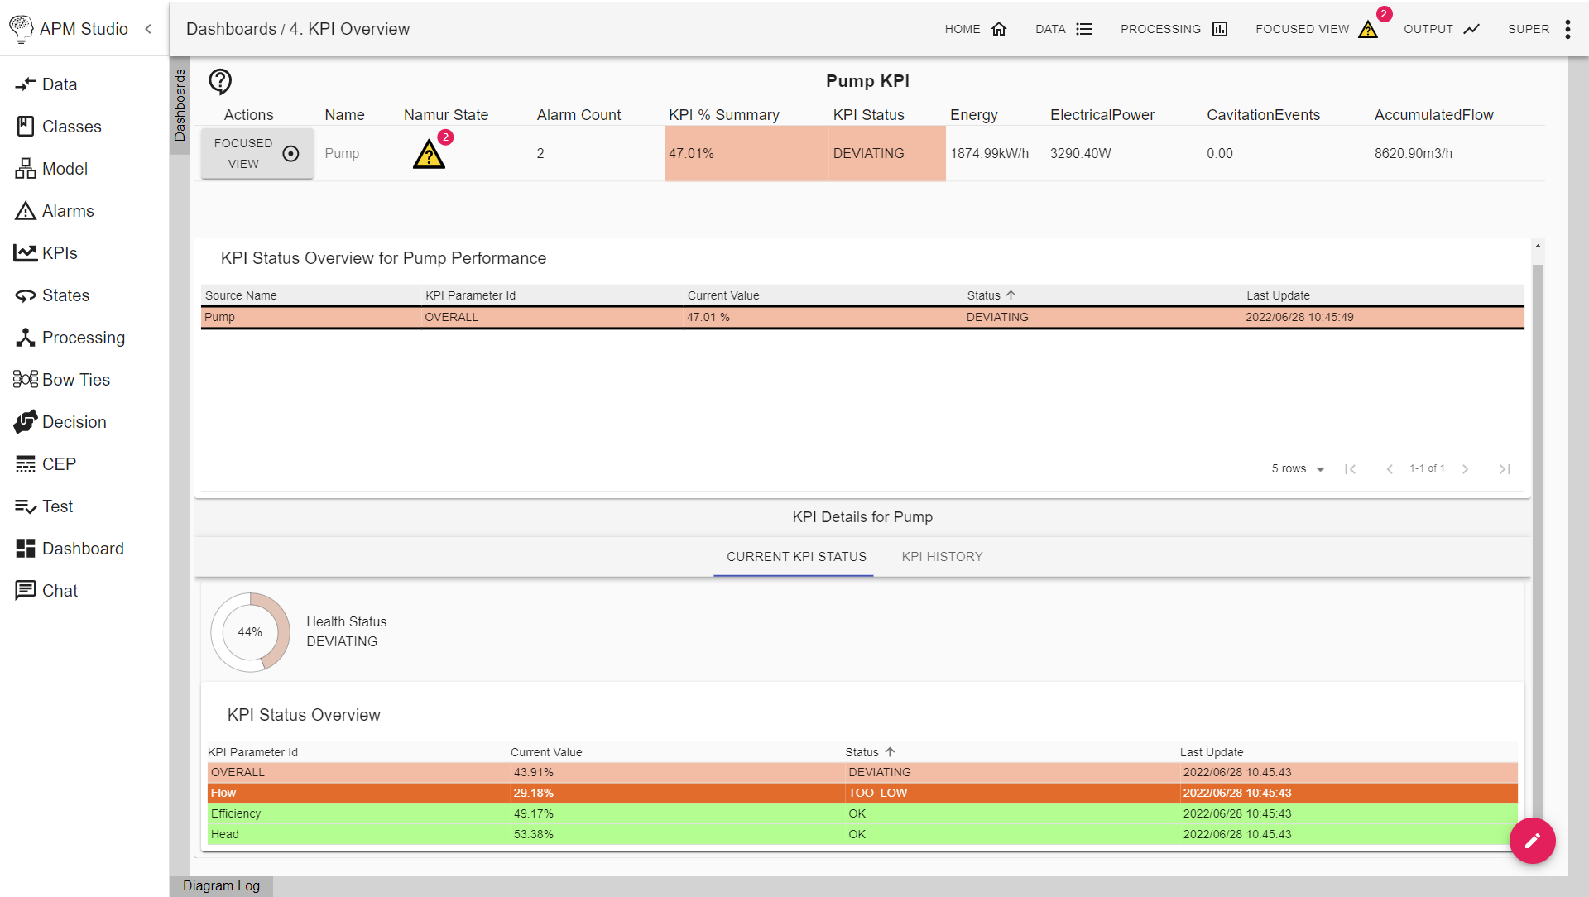Viewport: 1589px width, 897px height.
Task: Click the FOCUSED VIEW button for Pump
Action: [257, 153]
